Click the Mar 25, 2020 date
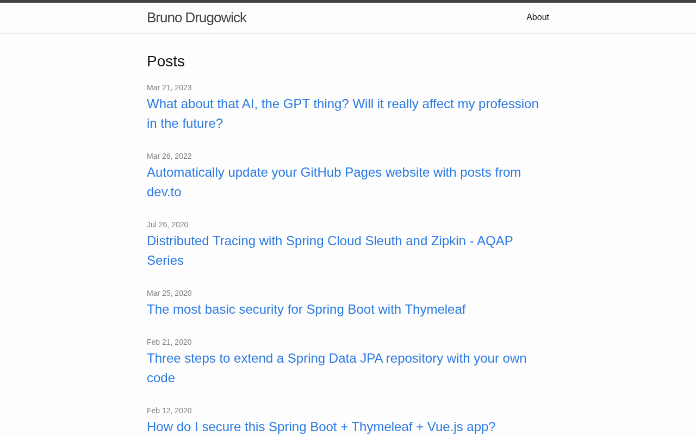The height and width of the screenshot is (435, 696). [169, 293]
